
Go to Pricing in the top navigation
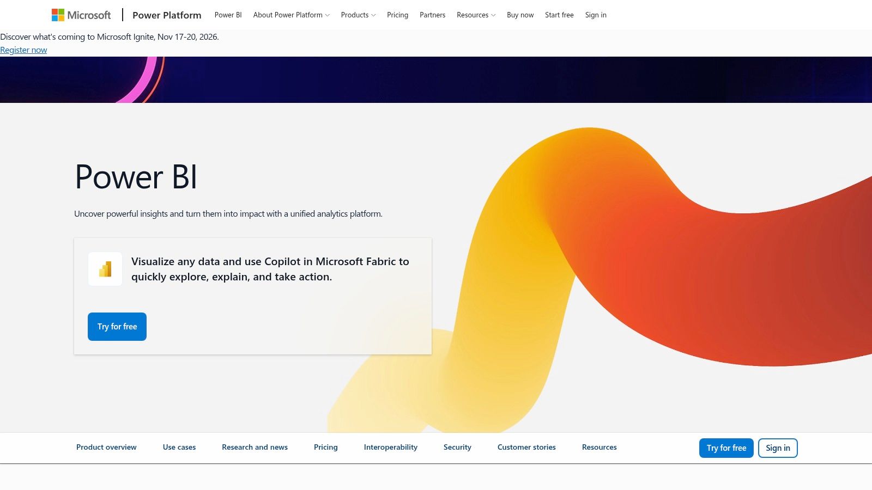coord(397,15)
